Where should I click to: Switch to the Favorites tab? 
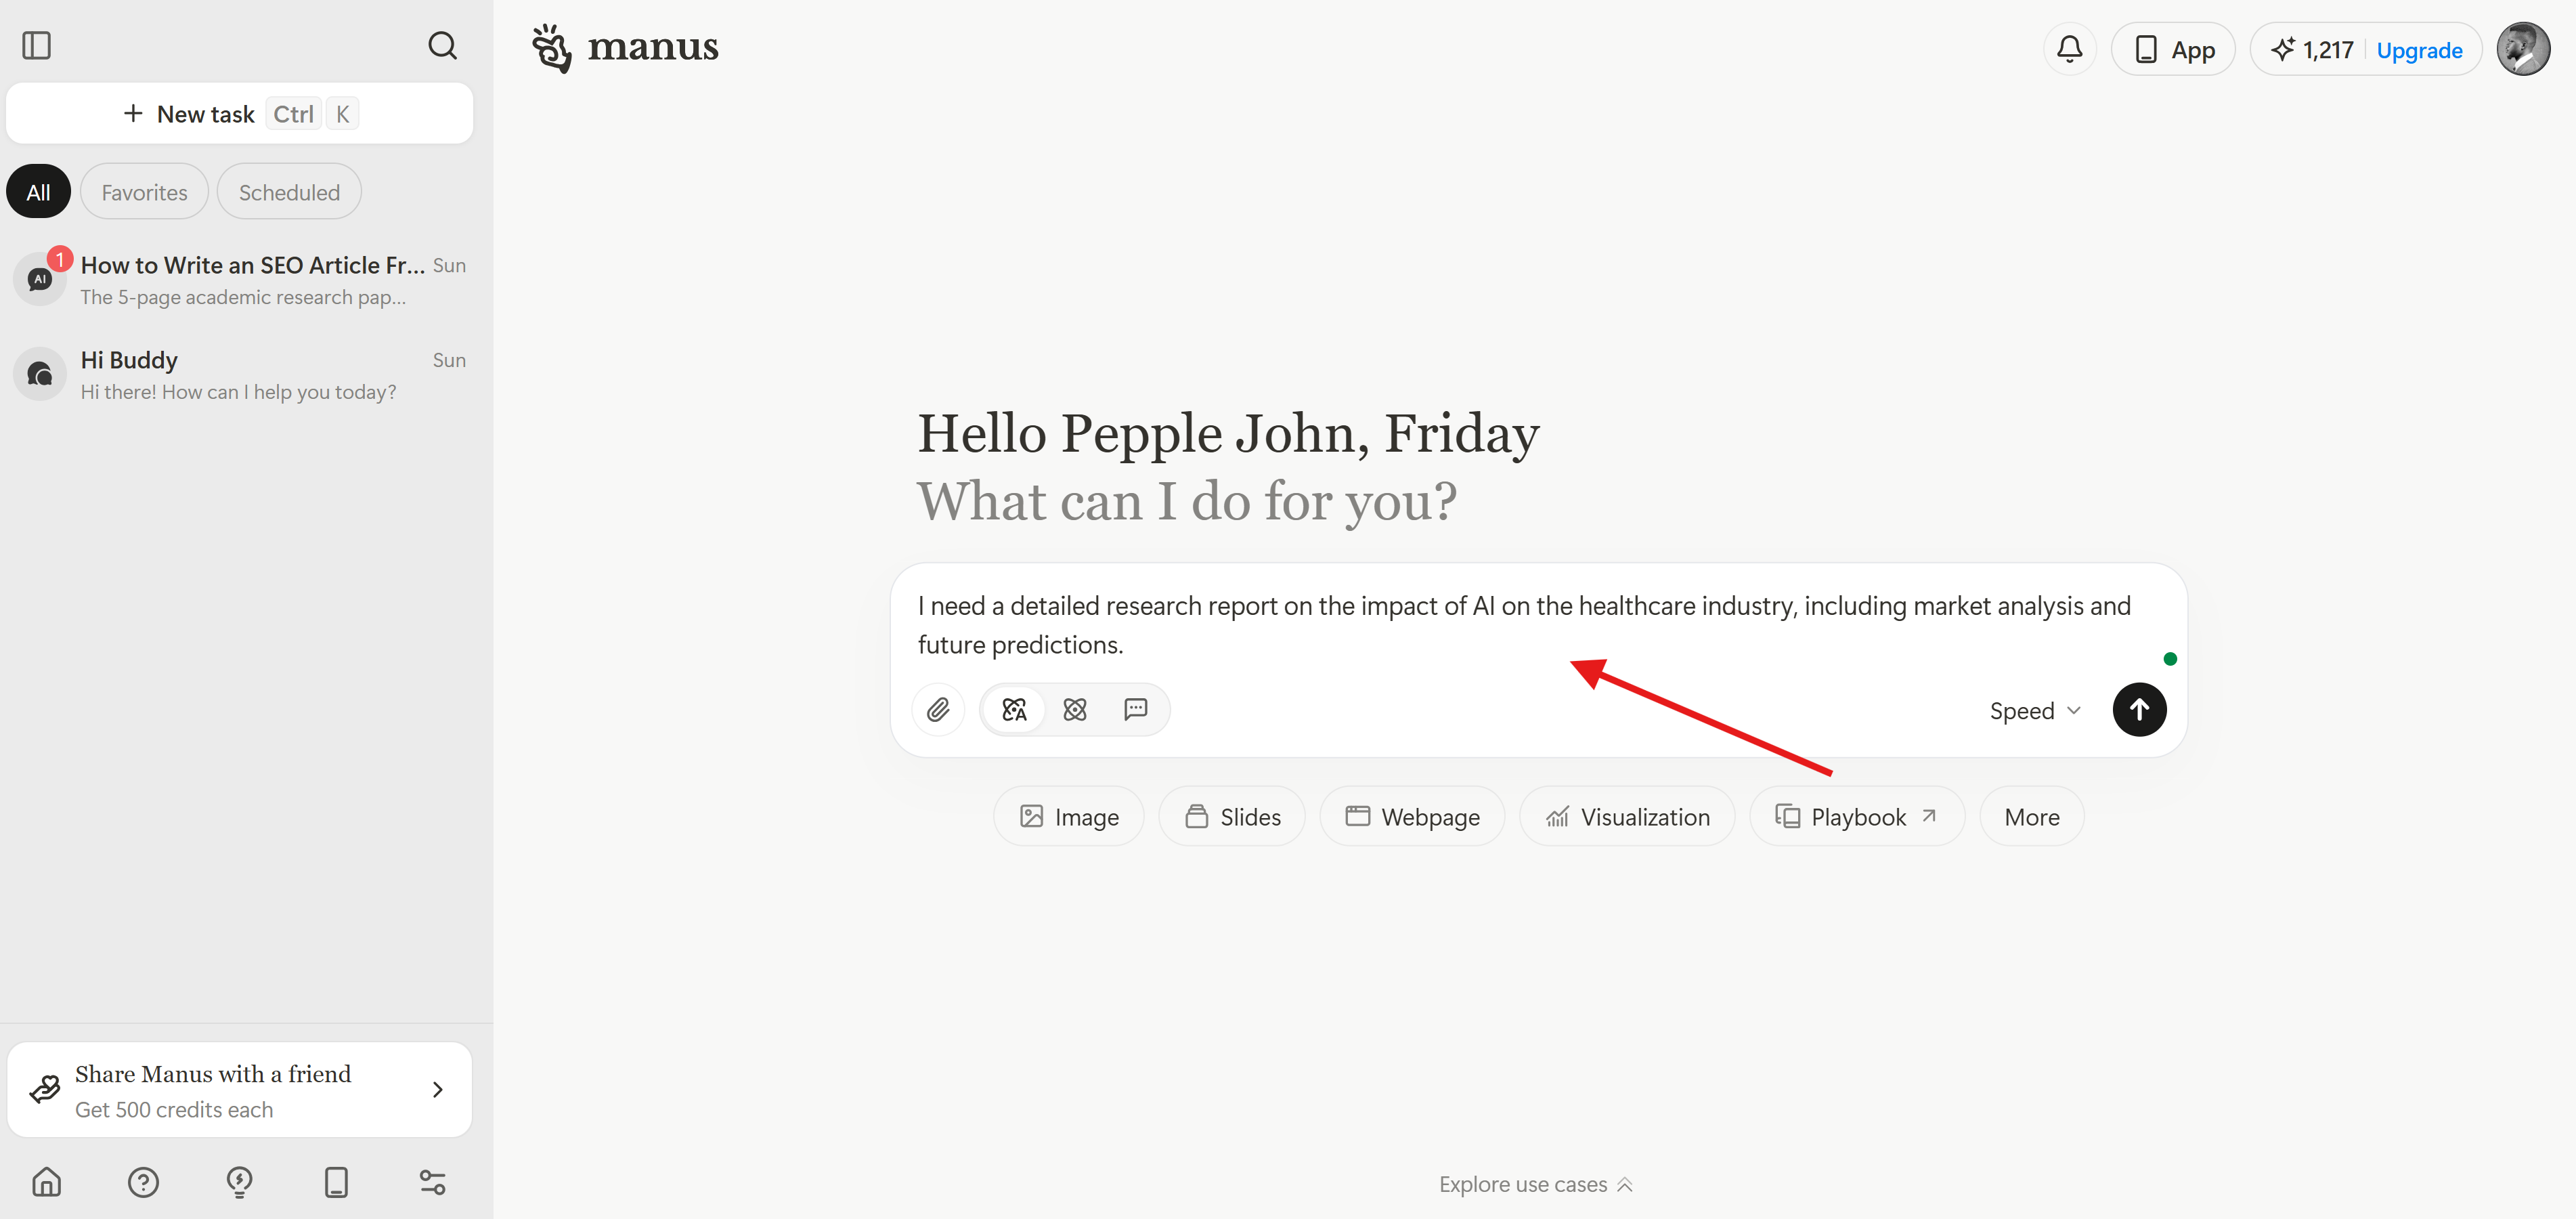point(144,192)
